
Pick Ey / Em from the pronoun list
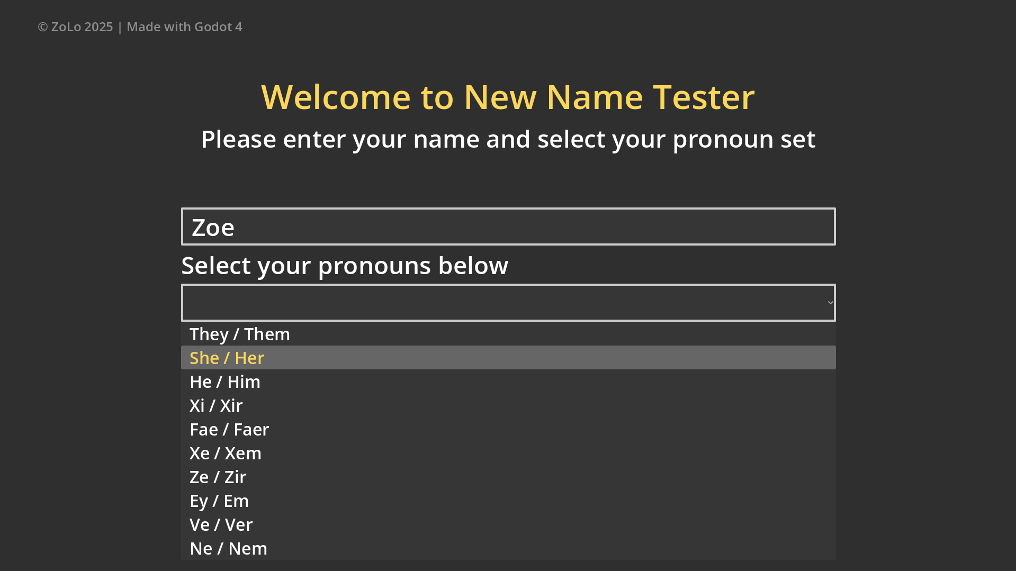pyautogui.click(x=219, y=501)
